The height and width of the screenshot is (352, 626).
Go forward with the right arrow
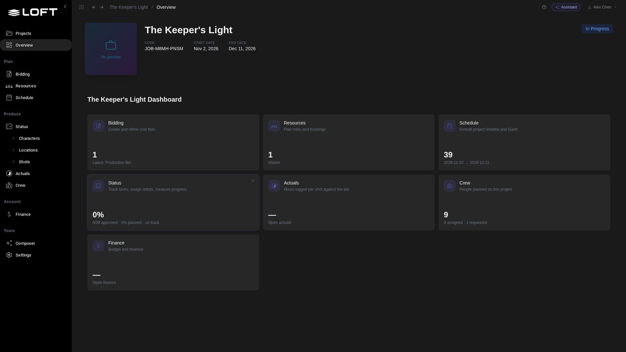(x=102, y=7)
